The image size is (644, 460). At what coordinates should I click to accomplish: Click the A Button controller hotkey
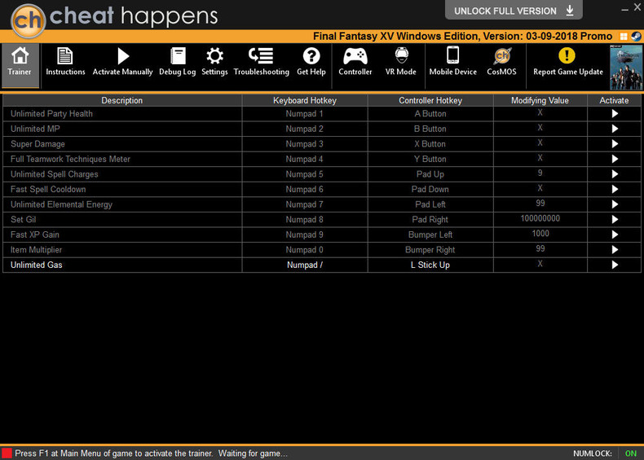430,114
